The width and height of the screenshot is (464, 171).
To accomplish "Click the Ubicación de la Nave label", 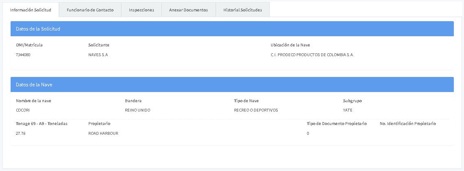I will pos(290,45).
